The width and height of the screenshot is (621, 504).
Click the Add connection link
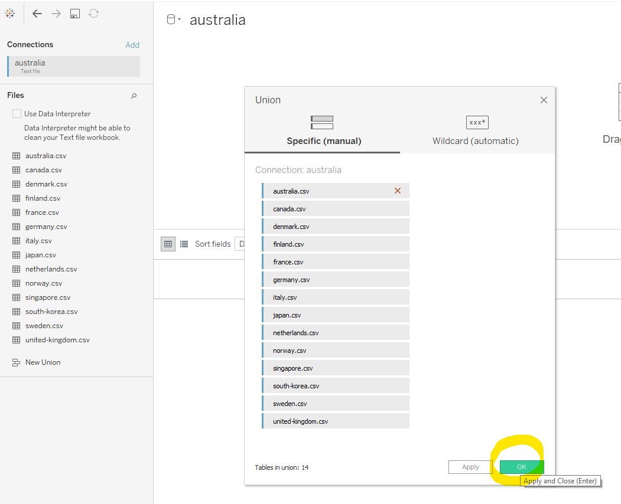132,44
